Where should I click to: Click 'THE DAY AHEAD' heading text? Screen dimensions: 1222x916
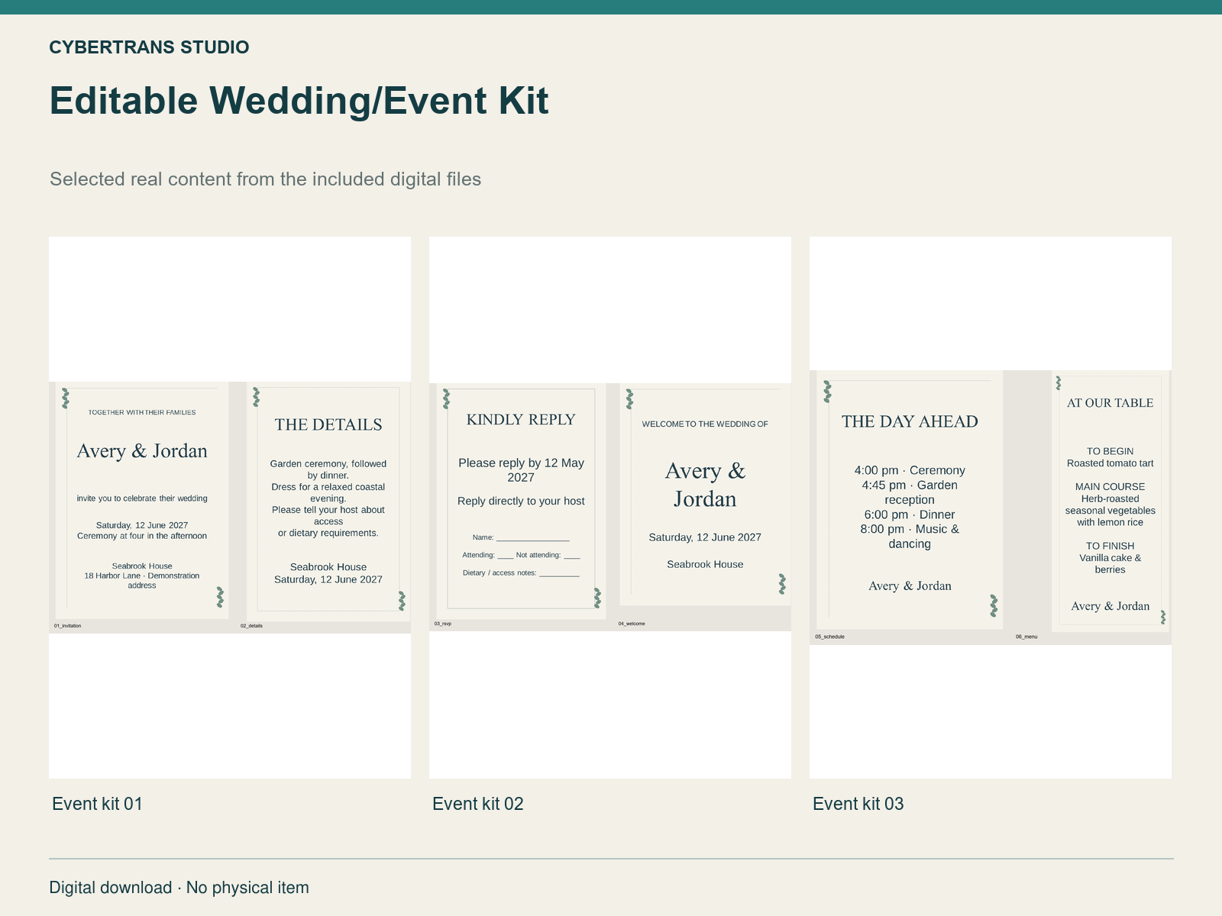point(910,421)
